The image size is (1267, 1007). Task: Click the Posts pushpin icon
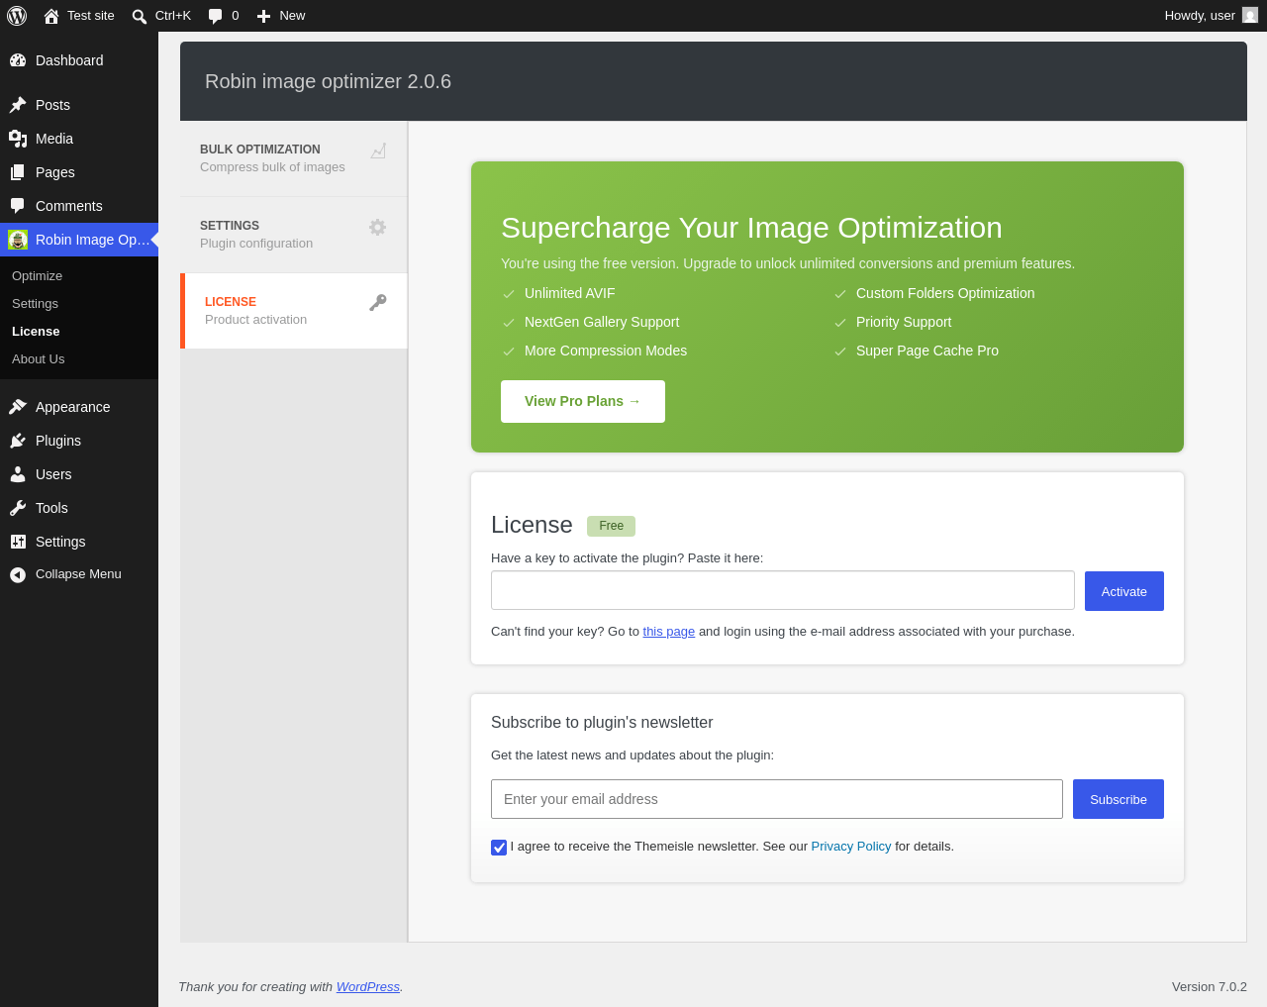(18, 105)
